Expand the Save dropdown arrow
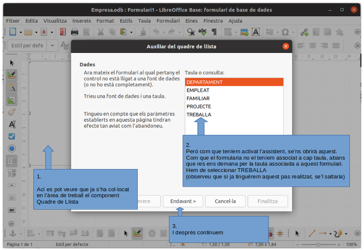Viewport: 364px width, 251px height. (52, 32)
